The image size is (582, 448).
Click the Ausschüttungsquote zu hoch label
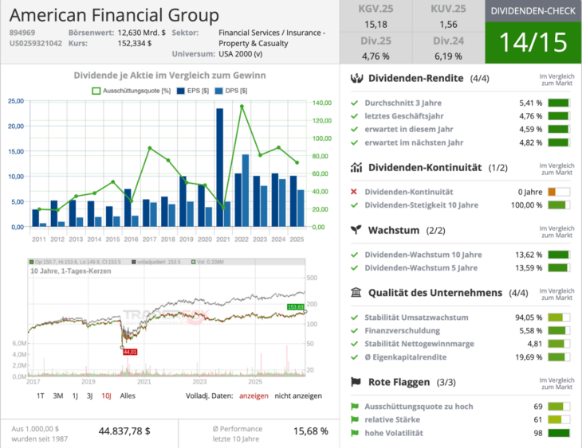(419, 407)
